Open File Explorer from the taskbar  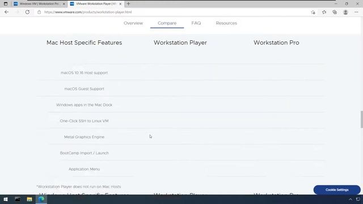pyautogui.click(x=29, y=199)
